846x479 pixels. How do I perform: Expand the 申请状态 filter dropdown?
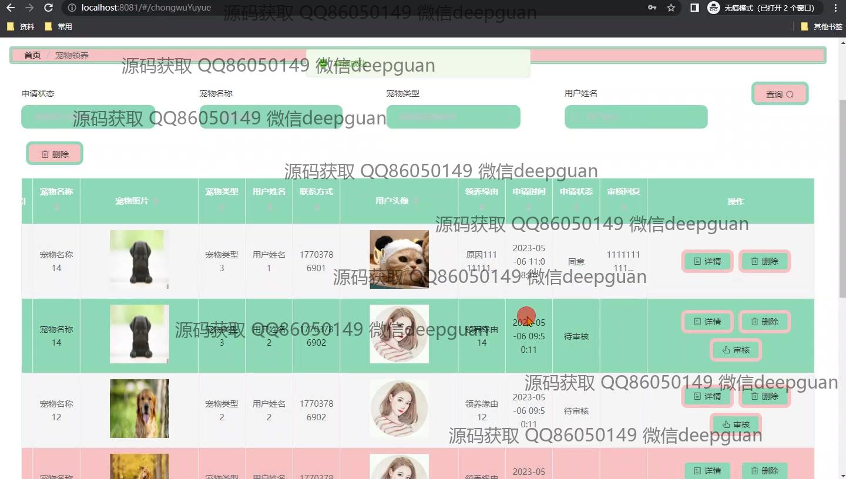88,117
